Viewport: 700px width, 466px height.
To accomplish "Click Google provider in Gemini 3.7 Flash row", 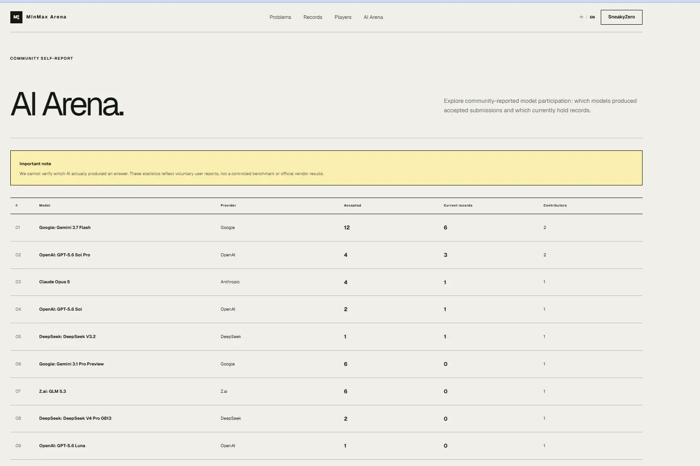I will pos(228,228).
